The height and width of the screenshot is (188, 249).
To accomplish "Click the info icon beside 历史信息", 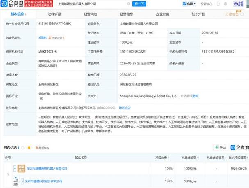I will click(x=242, y=14).
